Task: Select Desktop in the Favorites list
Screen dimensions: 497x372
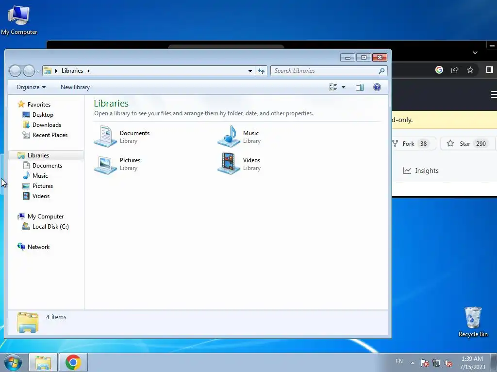Action: (43, 114)
